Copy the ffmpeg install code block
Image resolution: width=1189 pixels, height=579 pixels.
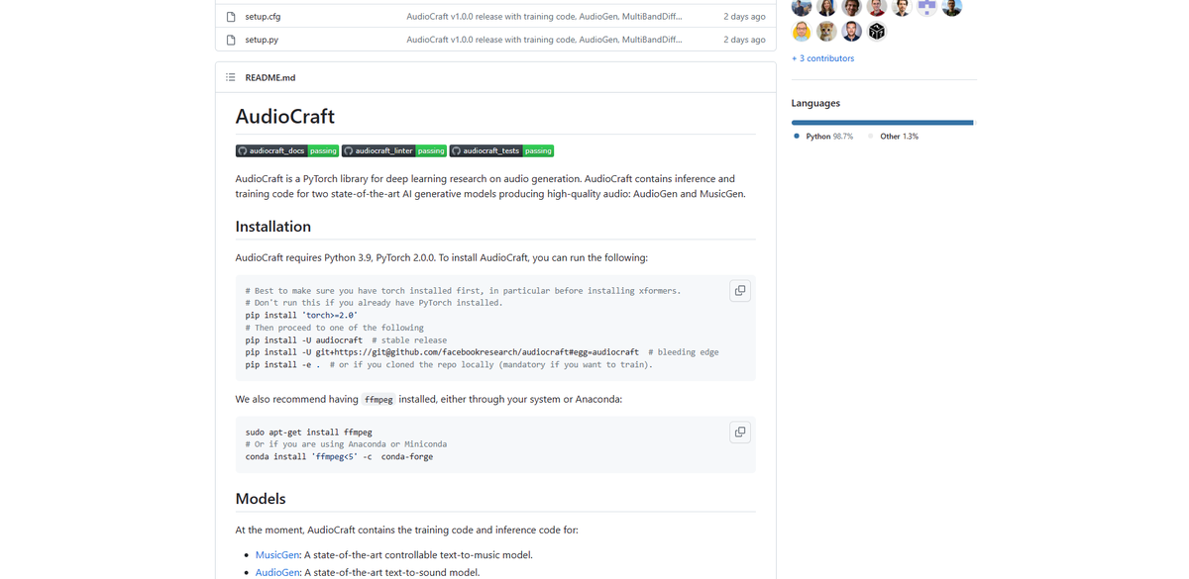point(739,432)
